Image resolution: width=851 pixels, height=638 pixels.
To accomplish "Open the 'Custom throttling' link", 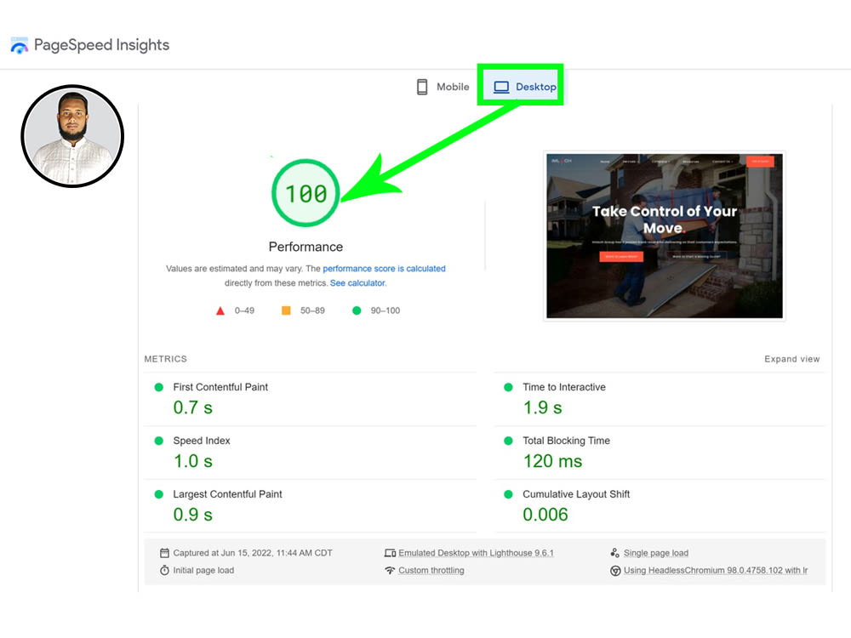I will point(431,570).
